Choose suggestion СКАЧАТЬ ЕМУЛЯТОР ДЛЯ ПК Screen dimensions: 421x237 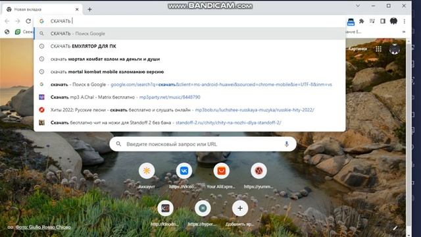(189, 46)
